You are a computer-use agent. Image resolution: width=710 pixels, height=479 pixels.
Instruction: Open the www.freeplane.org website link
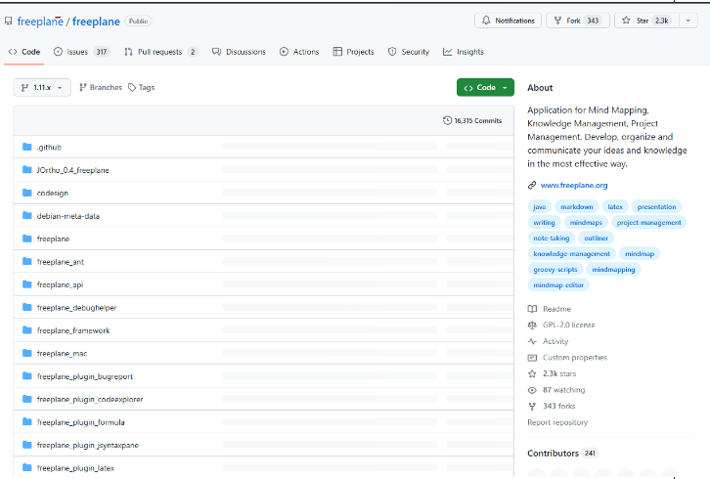(574, 185)
